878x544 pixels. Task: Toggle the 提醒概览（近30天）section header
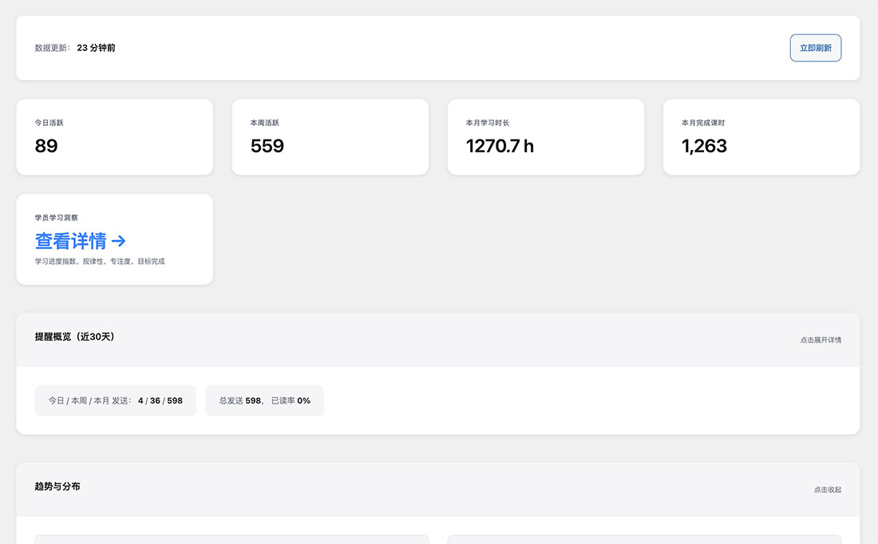[75, 337]
